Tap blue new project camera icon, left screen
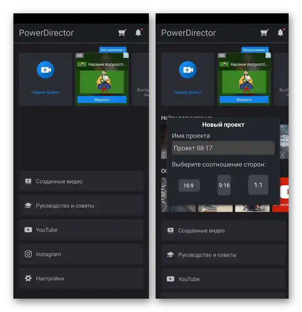 46,70
